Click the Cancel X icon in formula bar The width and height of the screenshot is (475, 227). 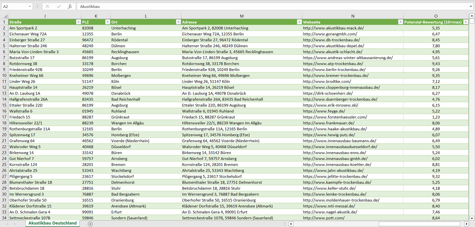pyautogui.click(x=48, y=7)
